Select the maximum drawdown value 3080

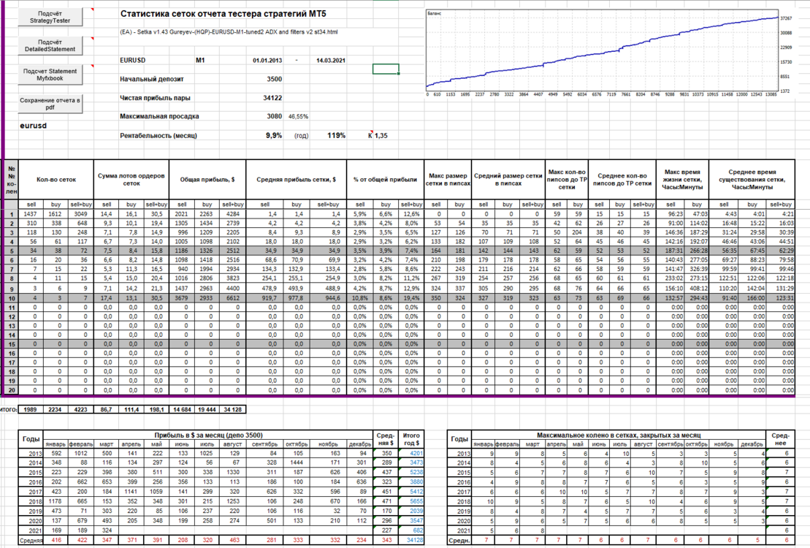275,116
